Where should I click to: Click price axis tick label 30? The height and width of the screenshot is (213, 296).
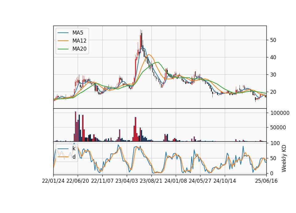273,75
